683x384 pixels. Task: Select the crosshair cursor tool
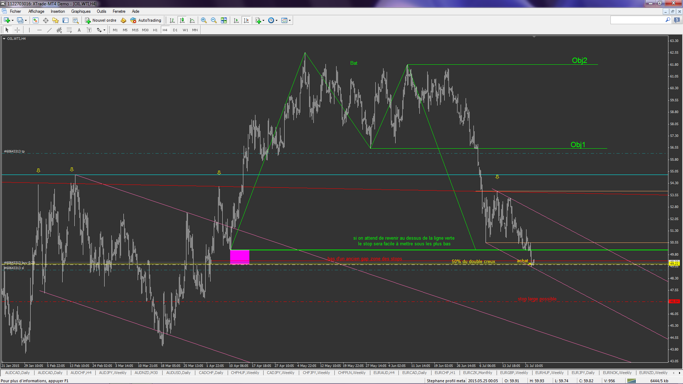pyautogui.click(x=17, y=30)
